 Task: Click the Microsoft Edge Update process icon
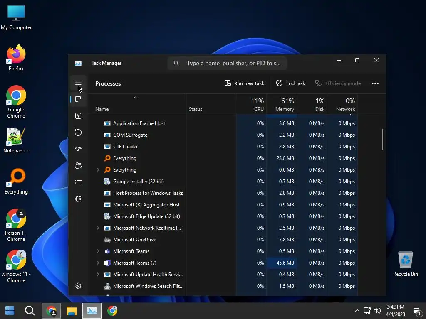[x=107, y=216]
